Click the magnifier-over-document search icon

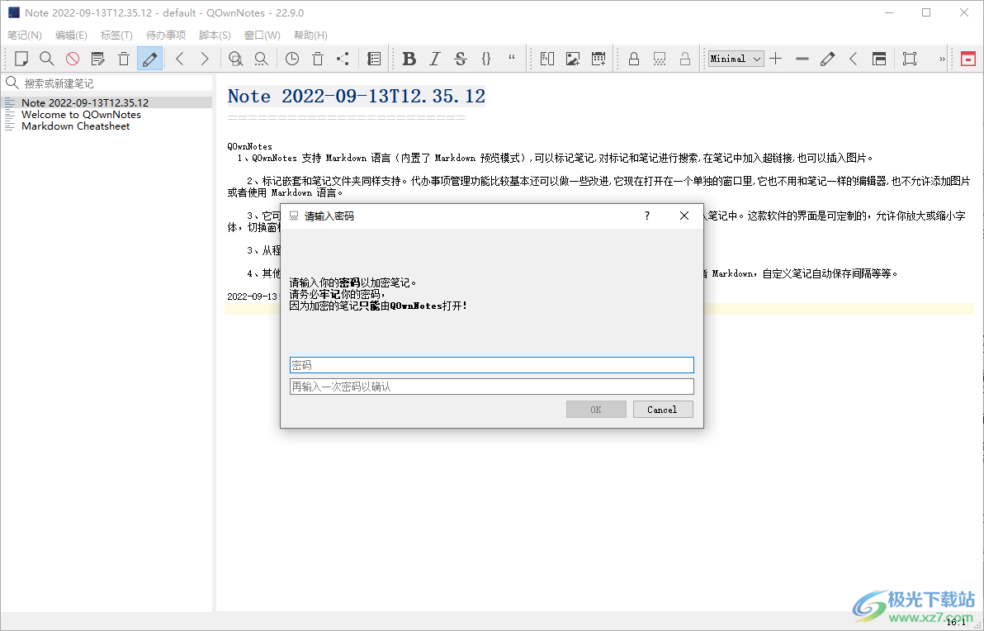point(235,59)
